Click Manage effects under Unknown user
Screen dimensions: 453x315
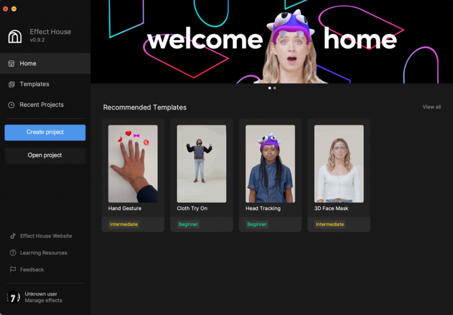point(43,300)
